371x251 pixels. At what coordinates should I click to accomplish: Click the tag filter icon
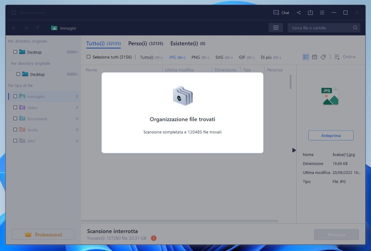click(x=323, y=57)
